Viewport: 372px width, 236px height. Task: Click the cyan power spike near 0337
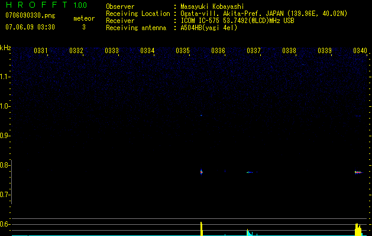[249, 232]
